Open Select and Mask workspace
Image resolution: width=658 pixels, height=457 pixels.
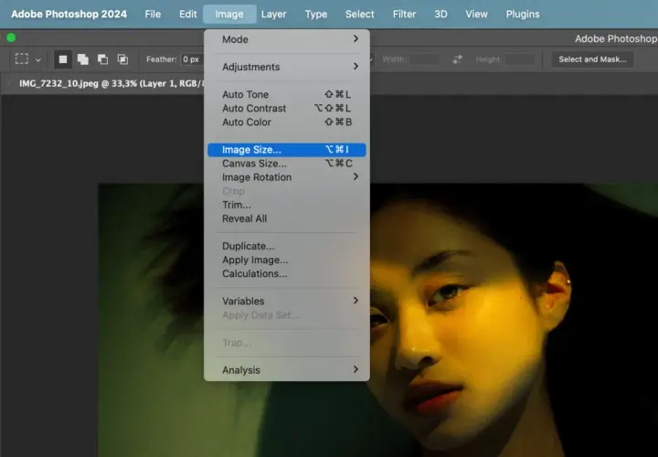(x=592, y=59)
